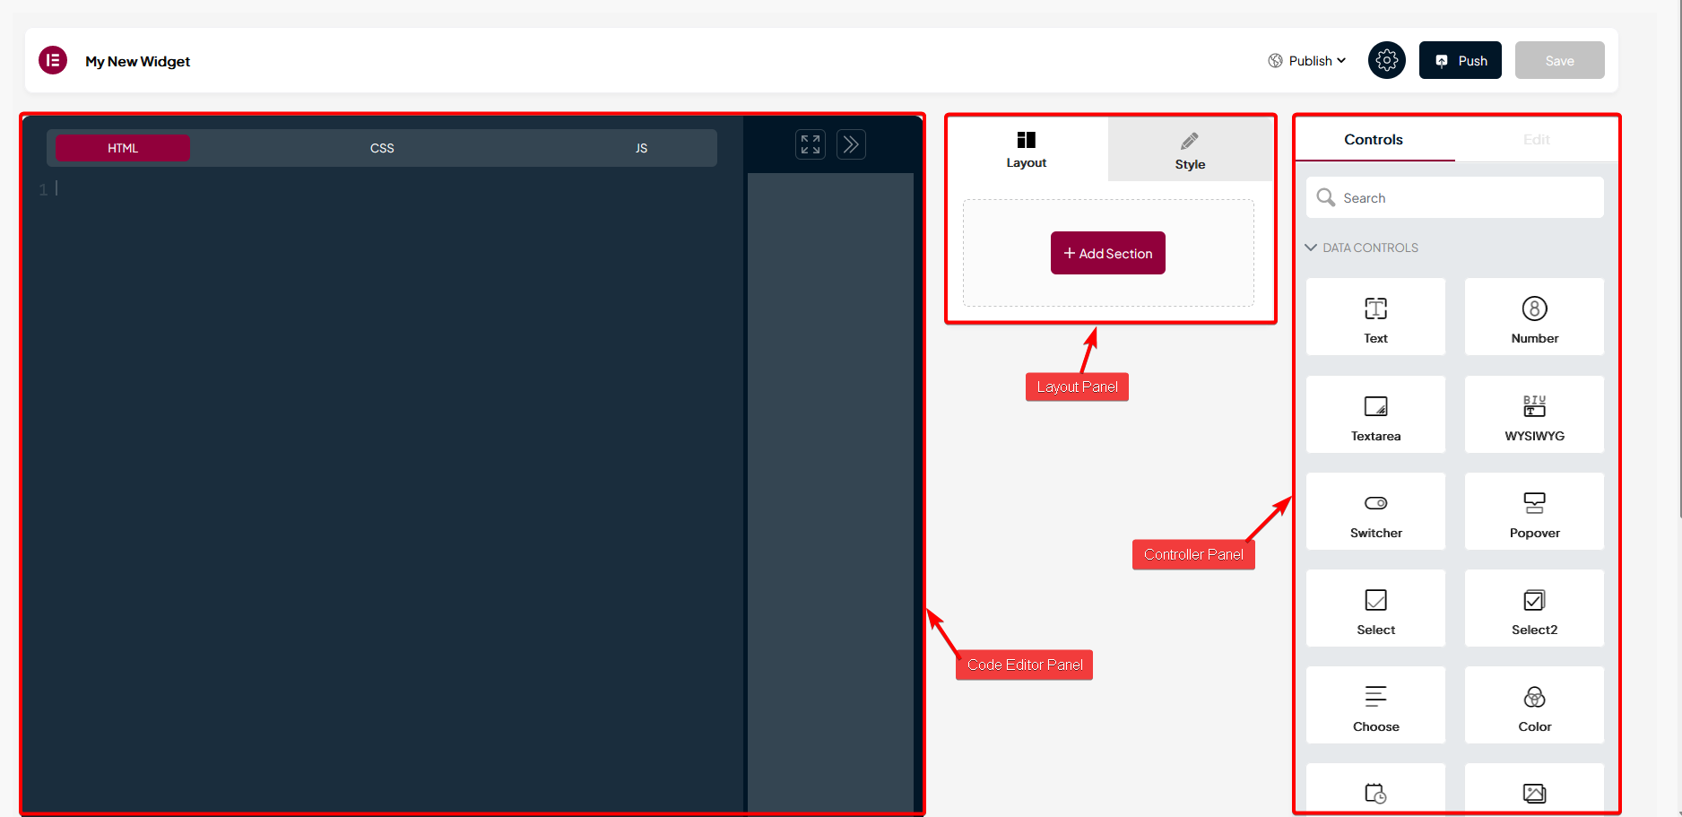Focus the controls Search field

(x=1454, y=197)
